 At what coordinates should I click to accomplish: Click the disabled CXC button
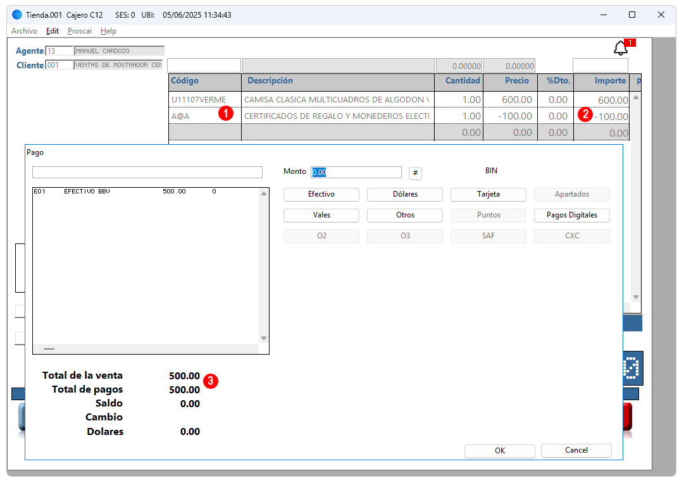(x=572, y=236)
